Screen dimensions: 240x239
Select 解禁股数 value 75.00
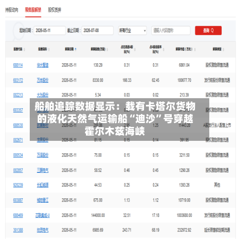point(98,155)
